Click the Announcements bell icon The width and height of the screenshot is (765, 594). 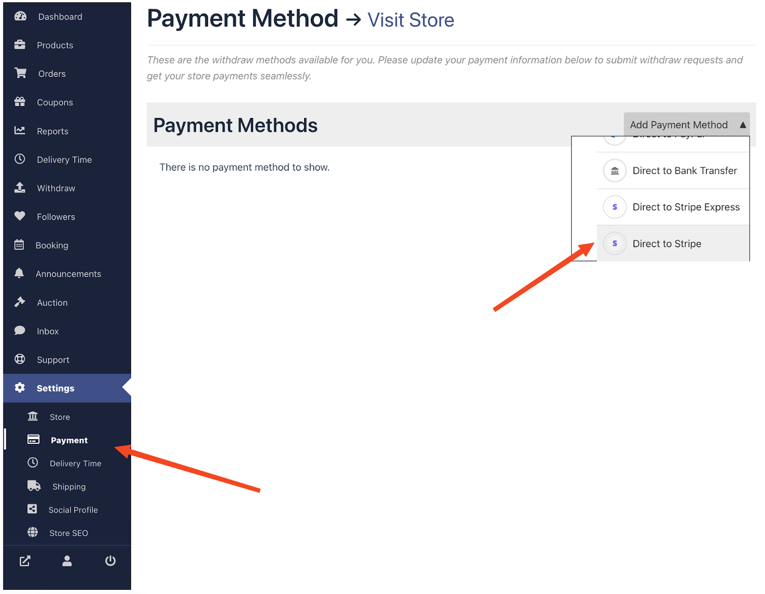tap(19, 273)
